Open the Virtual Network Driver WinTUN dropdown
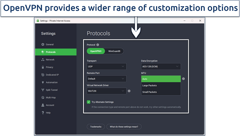 [x=107, y=91]
